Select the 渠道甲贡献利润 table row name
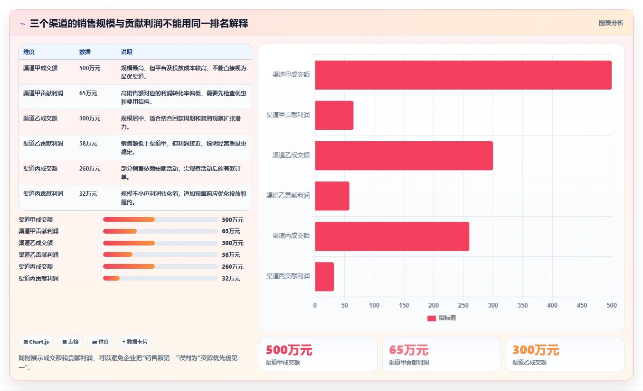Image resolution: width=643 pixels, height=391 pixels. 43,93
